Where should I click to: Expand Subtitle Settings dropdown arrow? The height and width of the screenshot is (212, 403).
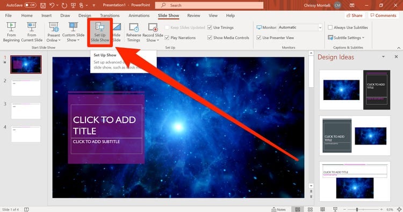pyautogui.click(x=363, y=37)
